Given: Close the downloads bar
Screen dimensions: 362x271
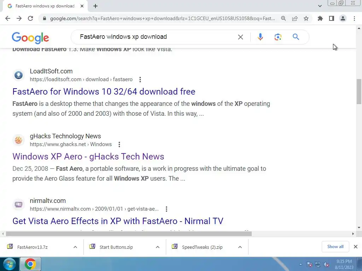Looking at the screenshot, I should click(x=356, y=247).
